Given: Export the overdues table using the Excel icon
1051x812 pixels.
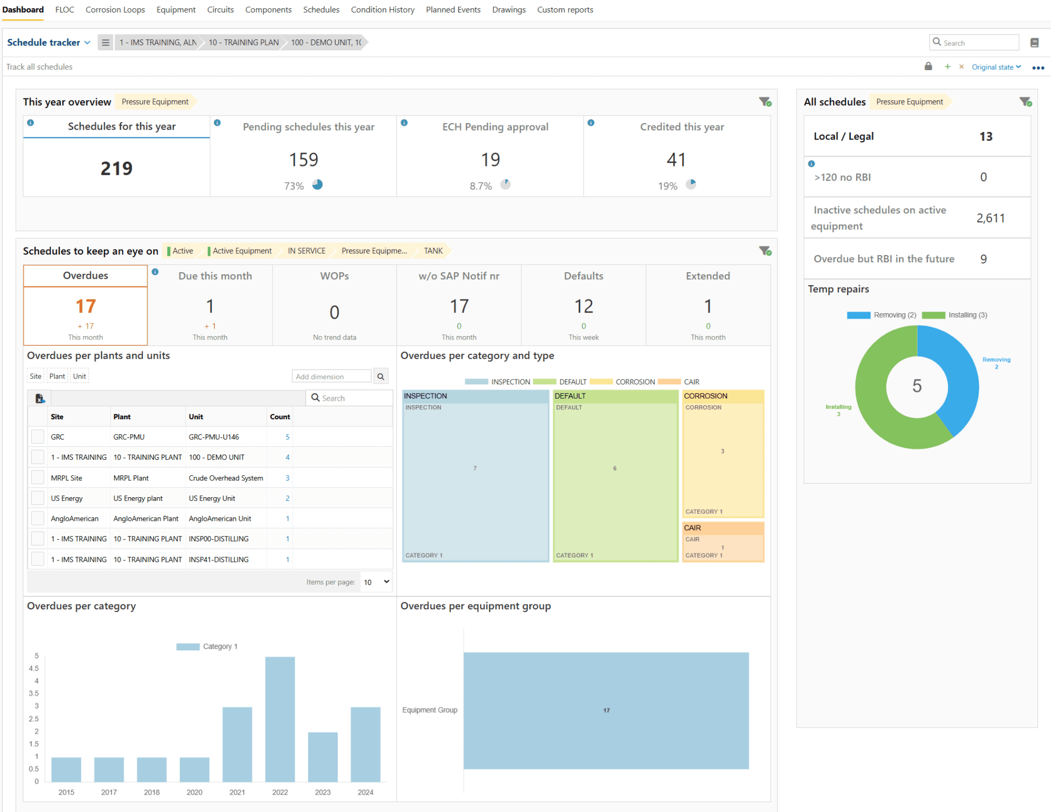Looking at the screenshot, I should tap(39, 398).
